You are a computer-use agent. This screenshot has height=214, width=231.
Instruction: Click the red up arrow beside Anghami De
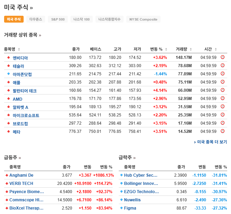(x=7, y=175)
